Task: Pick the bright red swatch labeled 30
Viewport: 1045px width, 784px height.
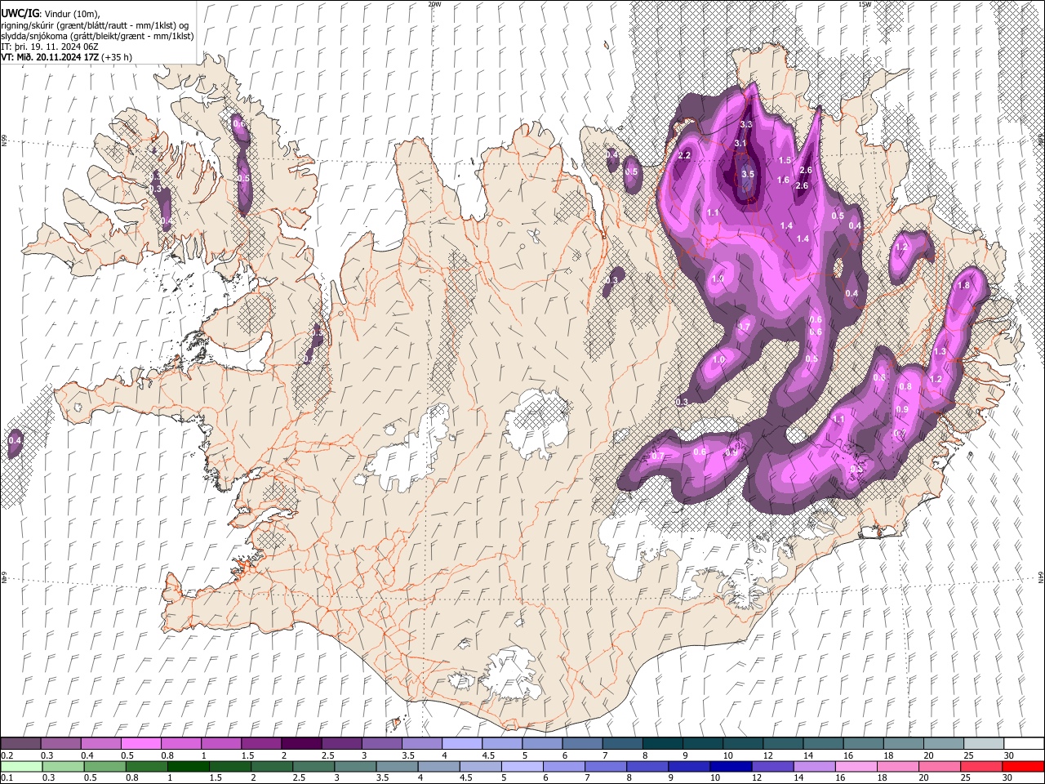Action: 1023,767
